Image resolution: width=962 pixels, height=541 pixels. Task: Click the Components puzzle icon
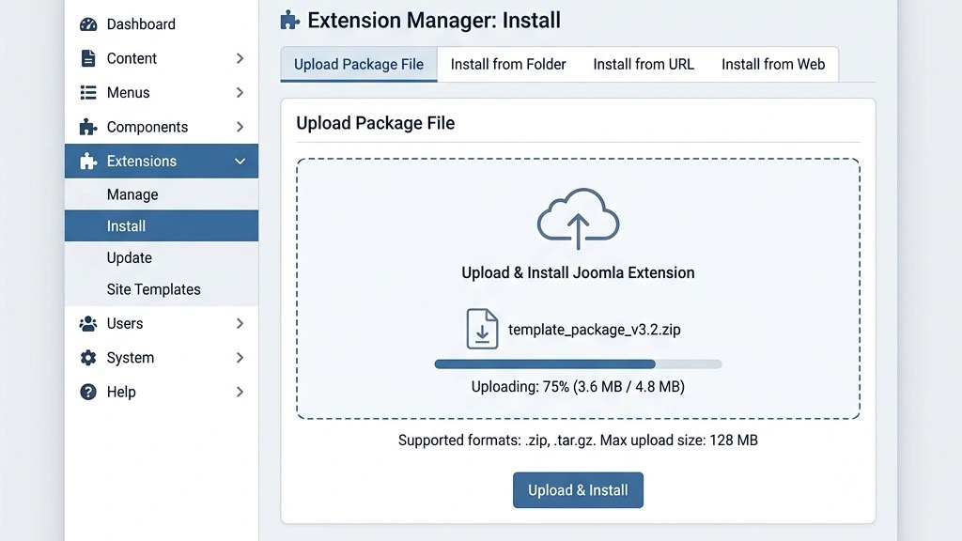[x=88, y=126]
